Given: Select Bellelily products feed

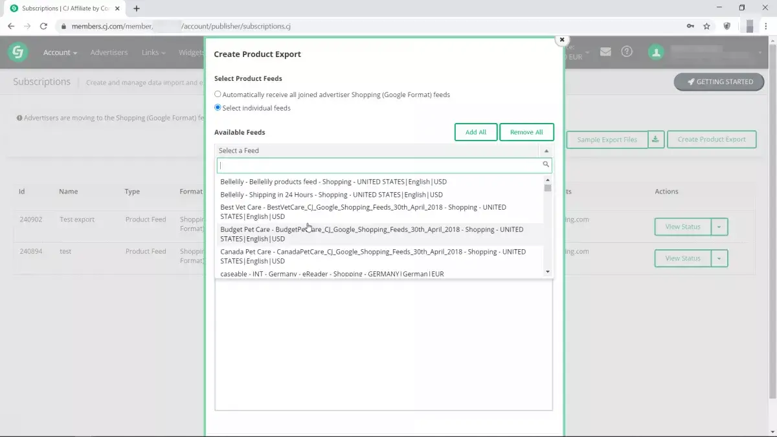Looking at the screenshot, I should click(380, 182).
